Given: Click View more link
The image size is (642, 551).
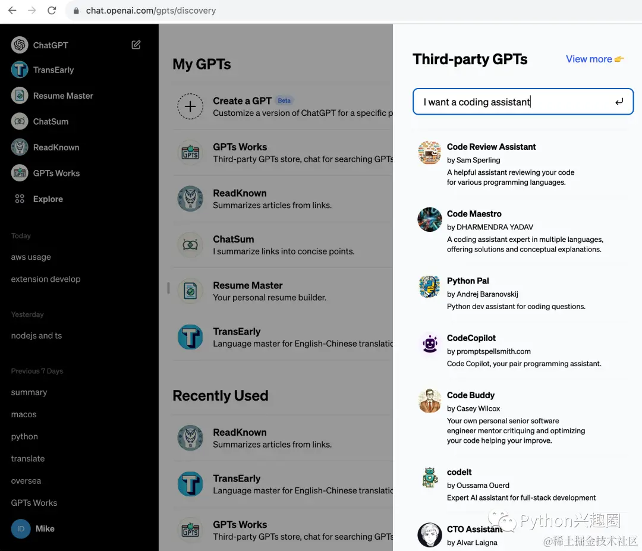Looking at the screenshot, I should [595, 59].
